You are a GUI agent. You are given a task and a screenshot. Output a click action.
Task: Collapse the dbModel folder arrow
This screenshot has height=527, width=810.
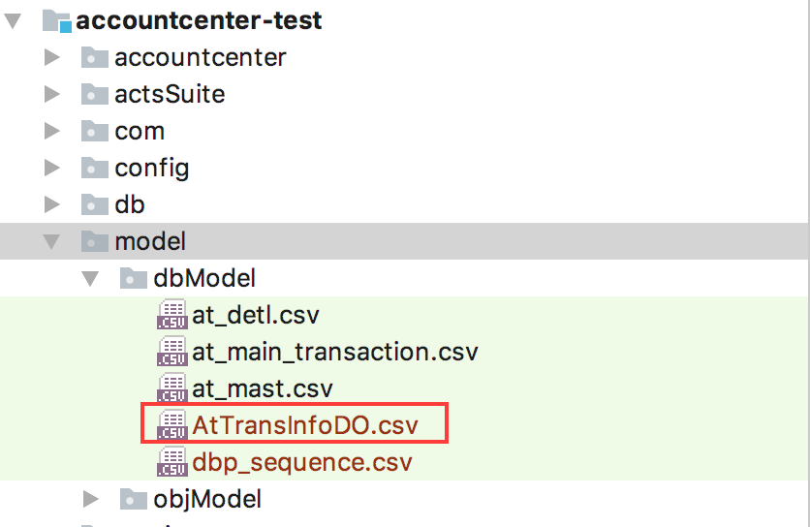coord(90,279)
